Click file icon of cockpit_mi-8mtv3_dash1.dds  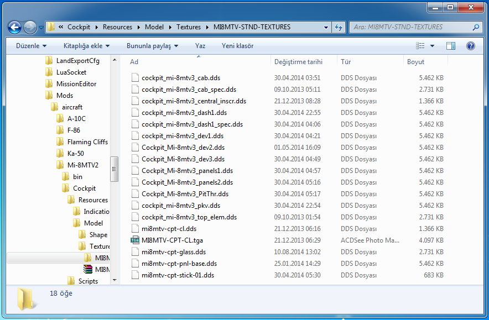[x=135, y=113]
